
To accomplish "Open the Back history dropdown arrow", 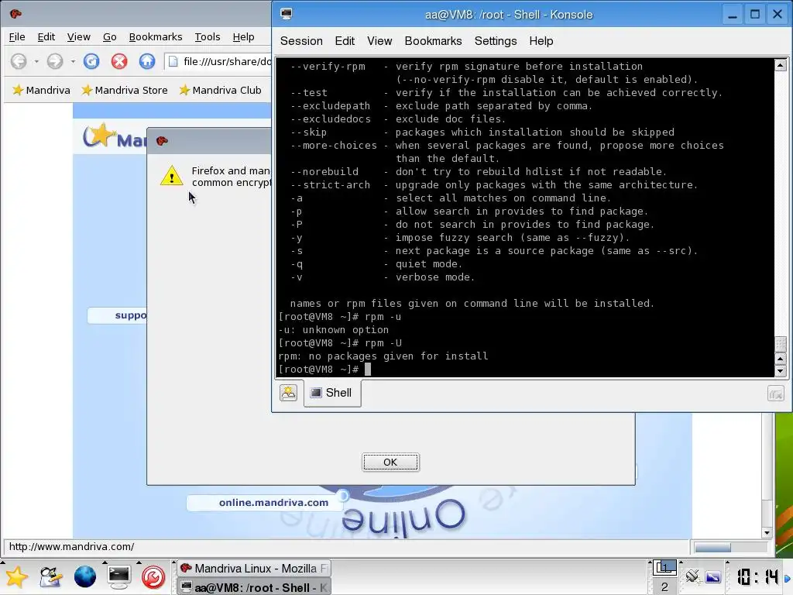I will (36, 62).
